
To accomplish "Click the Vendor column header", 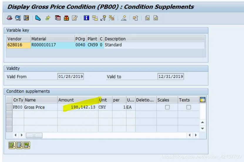I will tap(18, 39).
